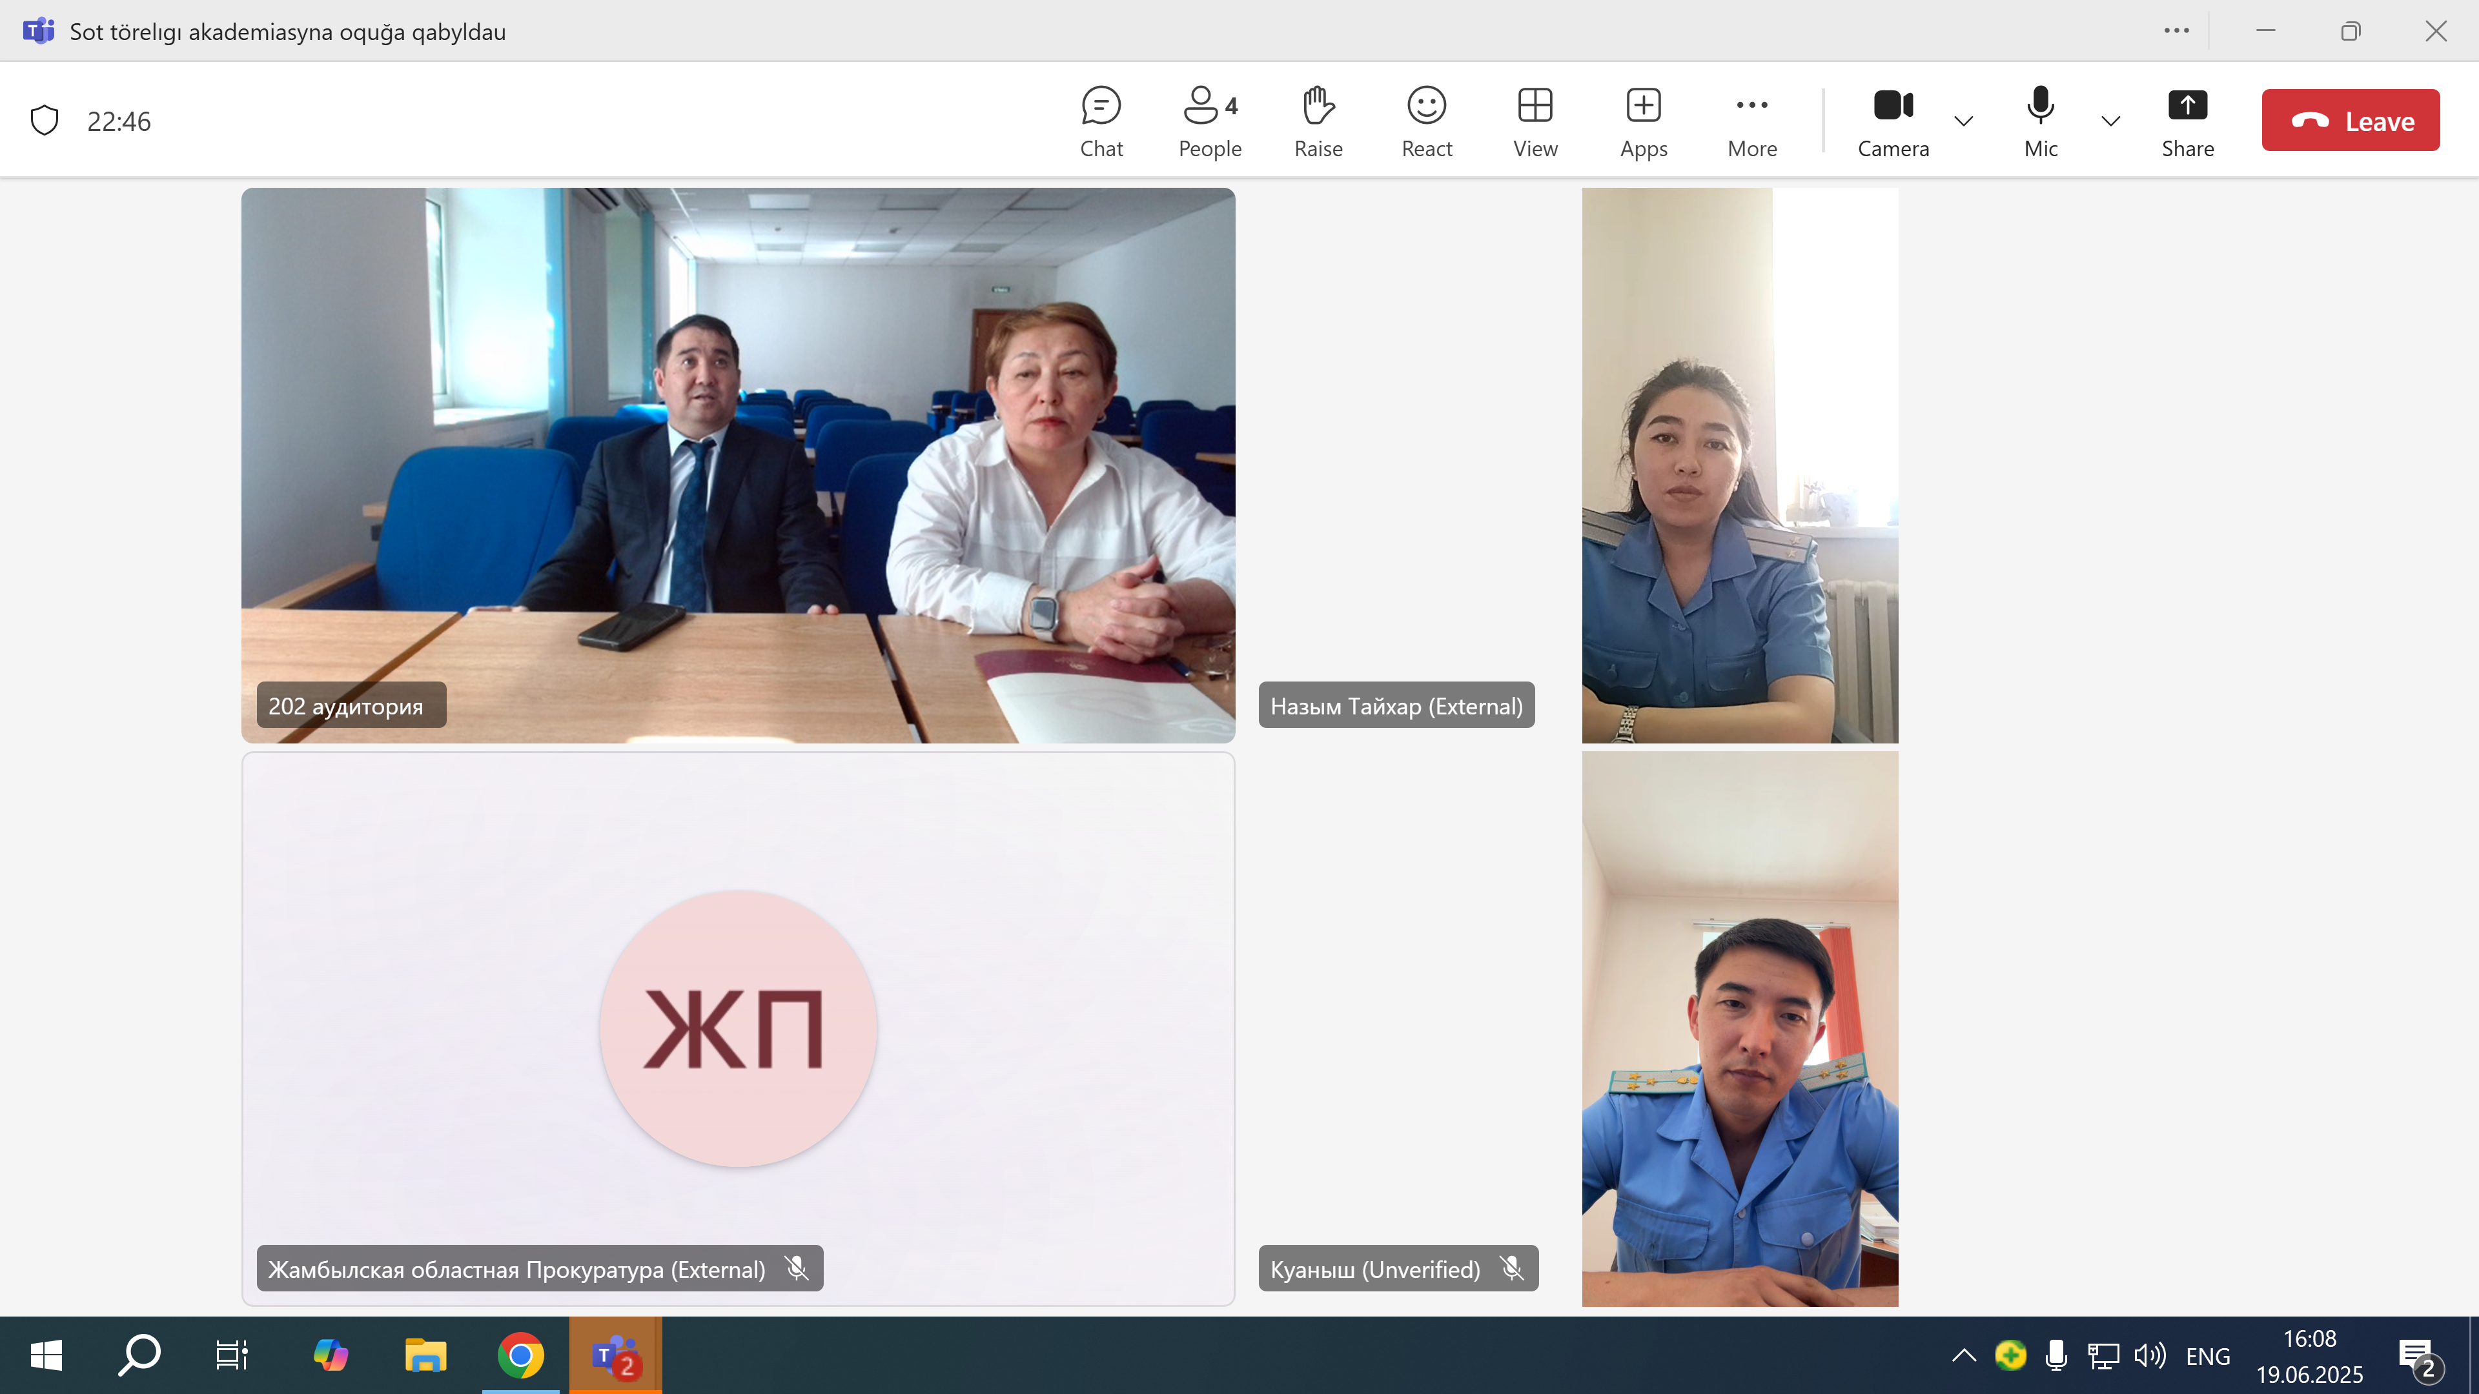The image size is (2479, 1394).
Task: Open the View layout options
Action: point(1535,121)
